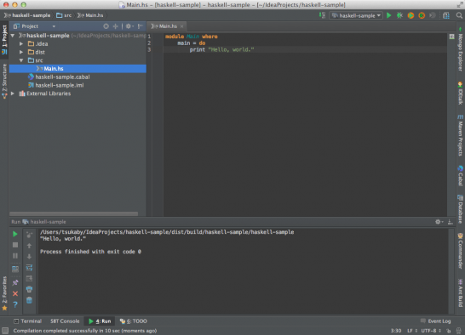Open the 6: TODO tool window tab
The height and width of the screenshot is (335, 465).
133,321
